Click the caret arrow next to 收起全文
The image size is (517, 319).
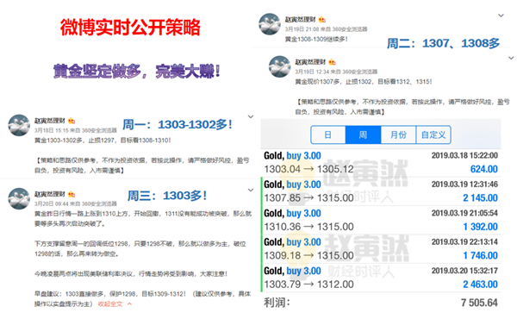(x=129, y=303)
